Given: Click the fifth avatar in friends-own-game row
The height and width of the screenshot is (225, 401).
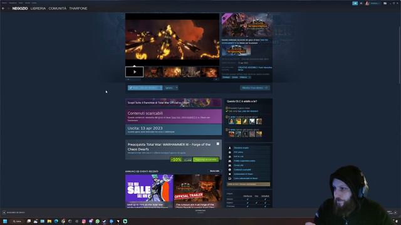Looking at the screenshot, I should [x=259, y=134].
